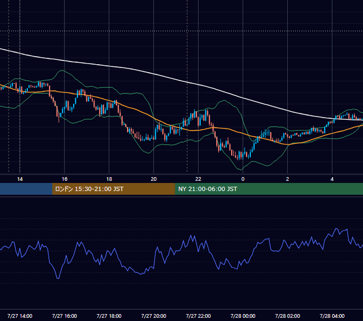Click the hour label 20 on price chart axis

(x=154, y=179)
